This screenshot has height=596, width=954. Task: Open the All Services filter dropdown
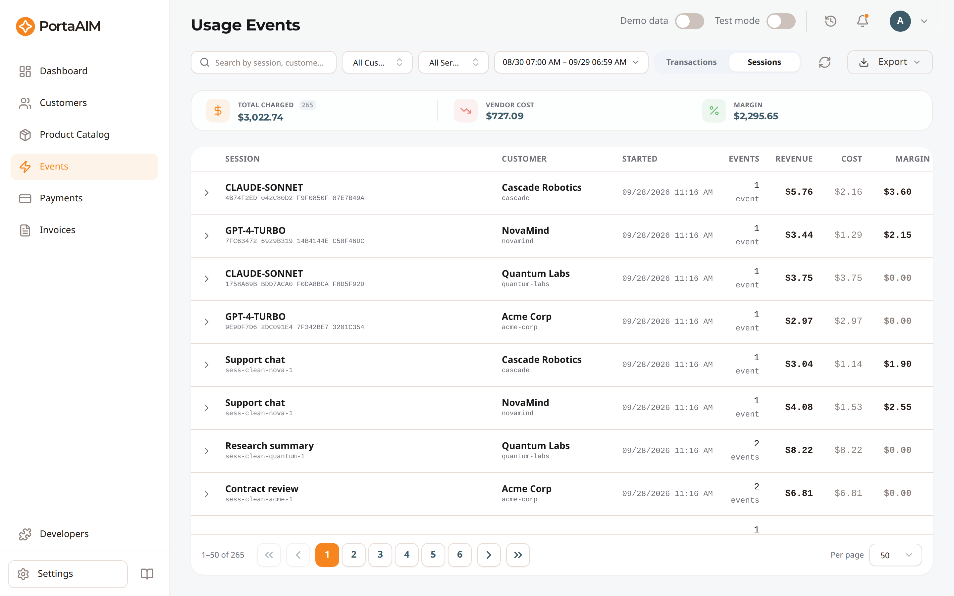[x=453, y=62]
